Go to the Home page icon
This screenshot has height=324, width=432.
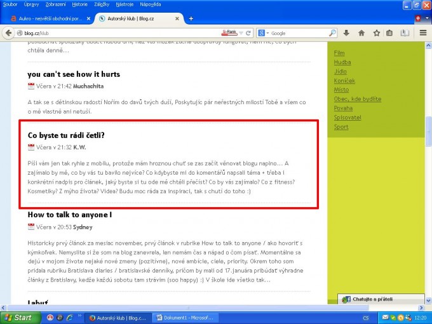[361, 33]
